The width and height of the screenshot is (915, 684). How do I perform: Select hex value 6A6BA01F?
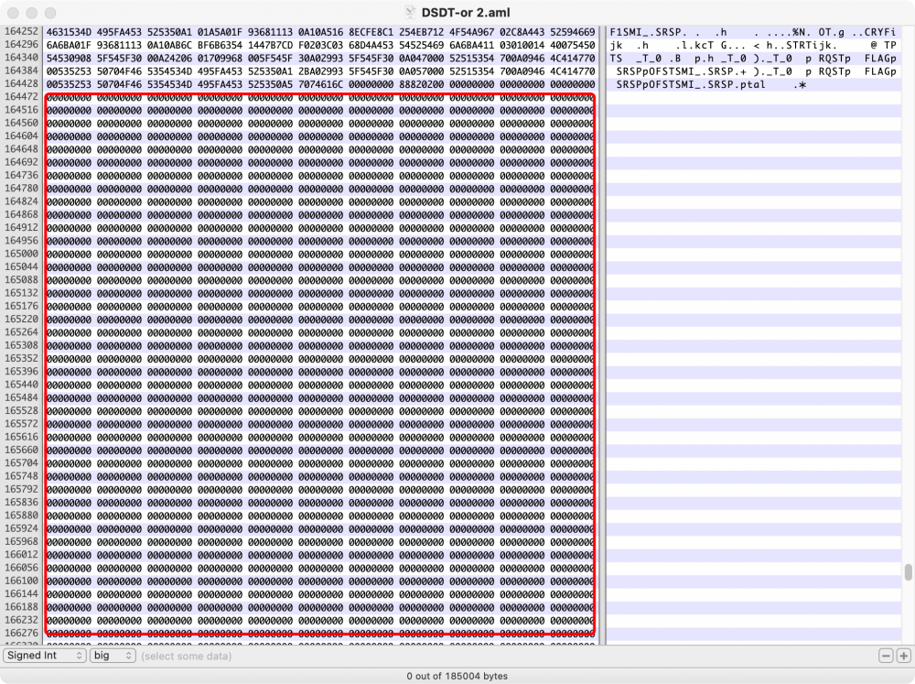pos(69,45)
